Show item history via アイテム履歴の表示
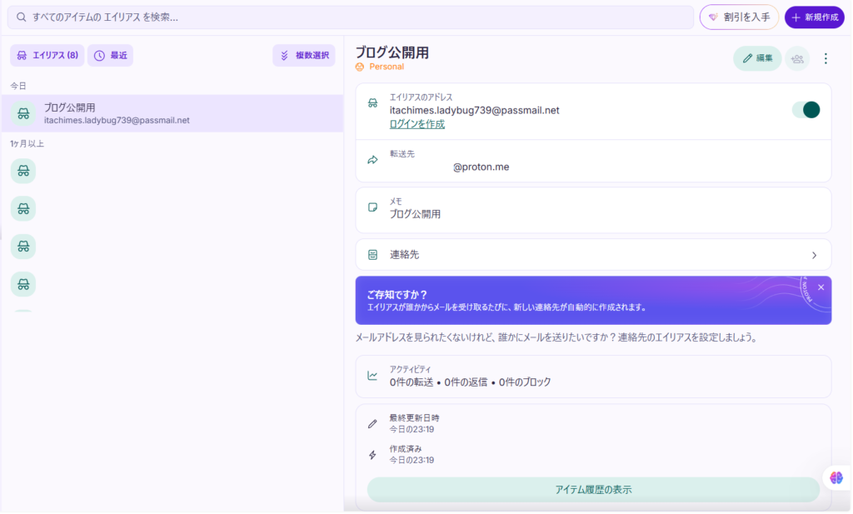853x514 pixels. 593,491
